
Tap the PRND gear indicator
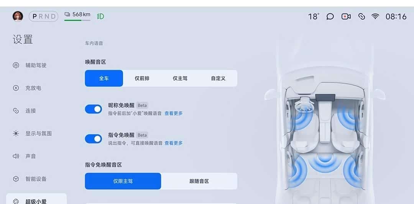click(x=44, y=16)
